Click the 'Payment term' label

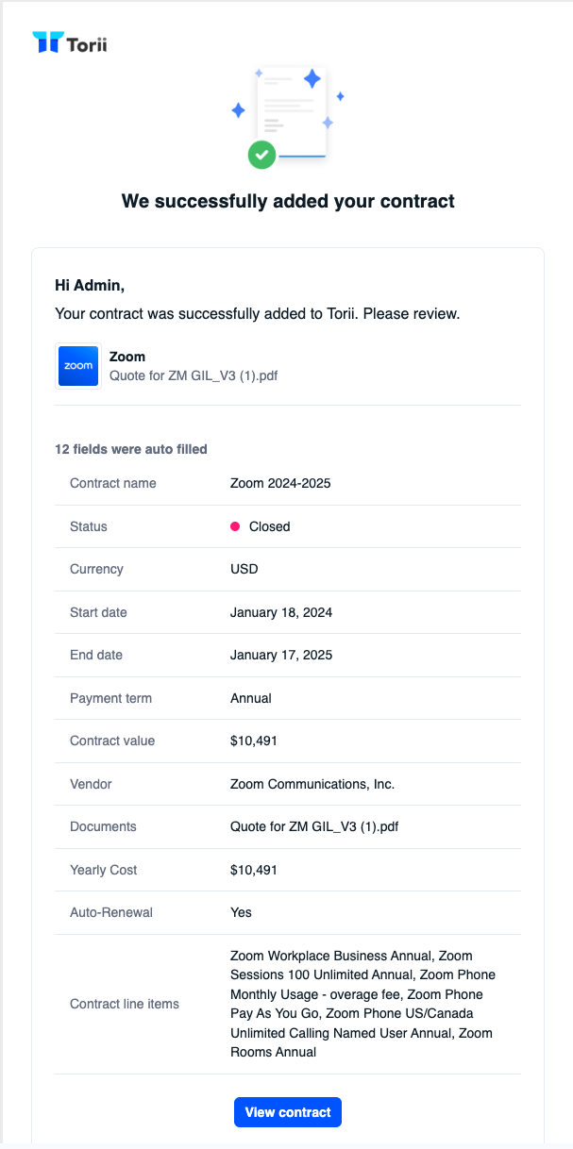click(110, 698)
